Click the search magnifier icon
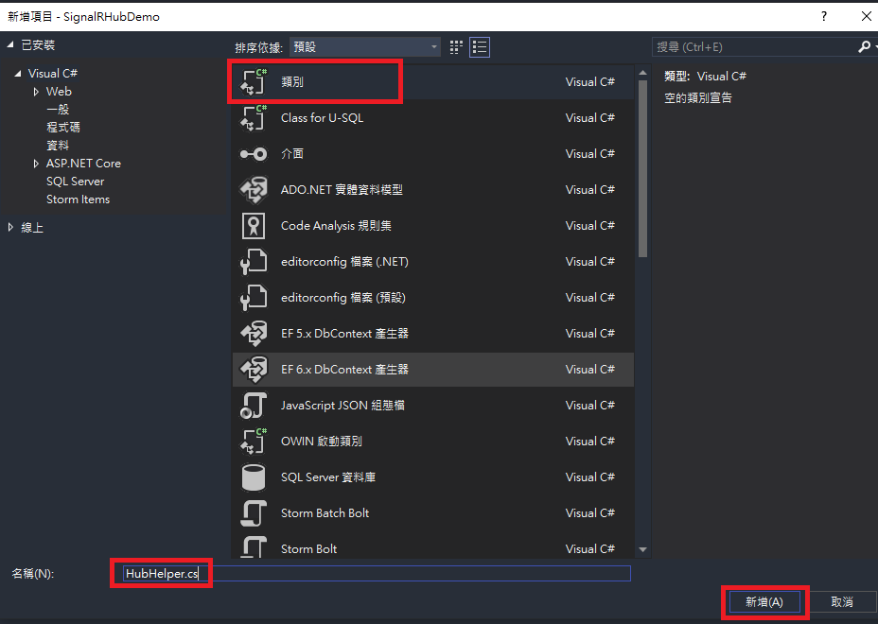This screenshot has height=624, width=878. tap(864, 45)
